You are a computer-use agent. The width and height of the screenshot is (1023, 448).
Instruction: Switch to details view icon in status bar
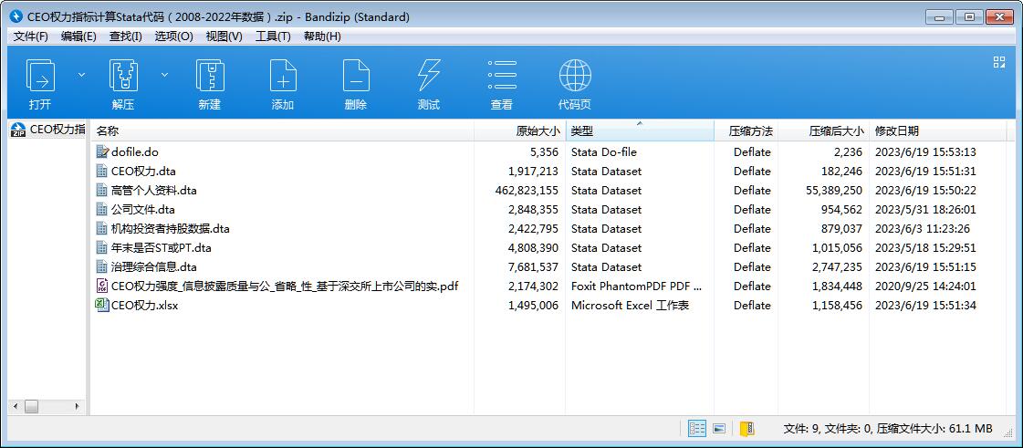pos(697,429)
